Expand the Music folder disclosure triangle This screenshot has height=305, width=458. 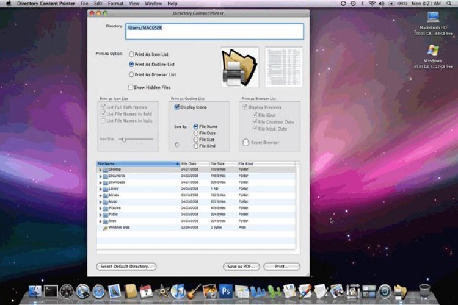(100, 201)
